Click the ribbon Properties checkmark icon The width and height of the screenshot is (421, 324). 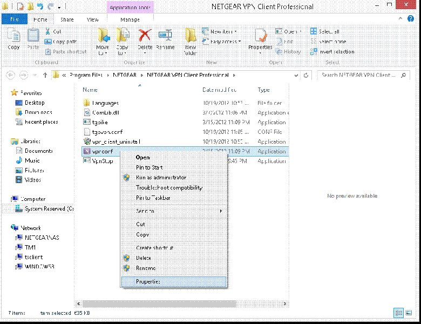coord(261,36)
